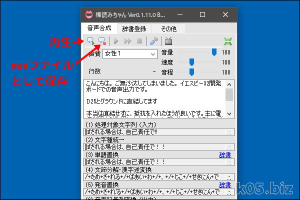Maximize the 棒読みちゃん window
This screenshot has width=300, height=200.
pos(202,14)
